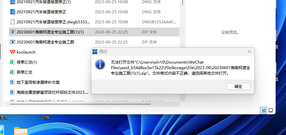Click the ZIP icon of 20230601海南柯渡全专业施工图
This screenshot has height=135, width=286.
(12, 42)
